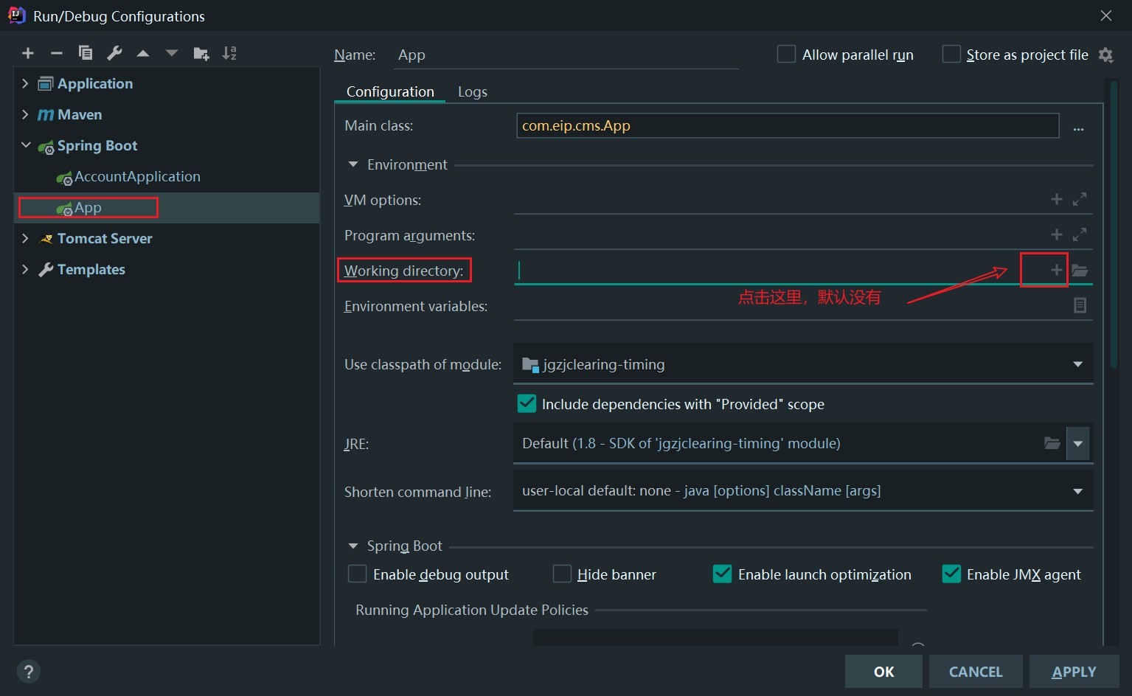Click the Apply button
This screenshot has height=696, width=1132.
click(x=1074, y=671)
